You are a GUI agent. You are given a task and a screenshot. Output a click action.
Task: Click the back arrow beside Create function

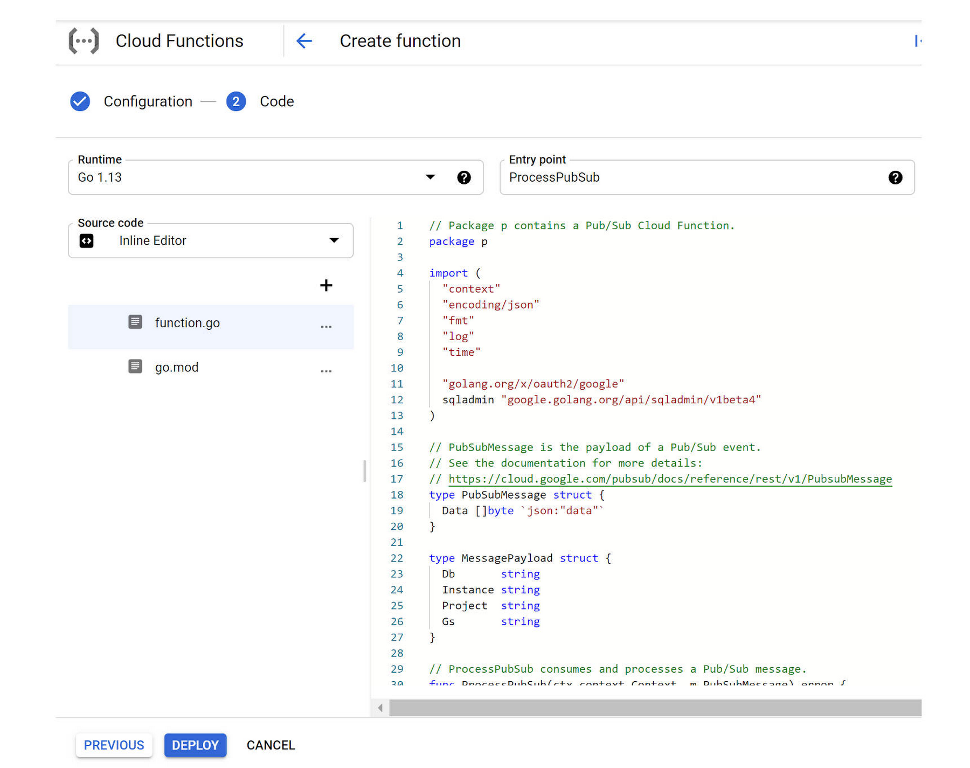304,40
